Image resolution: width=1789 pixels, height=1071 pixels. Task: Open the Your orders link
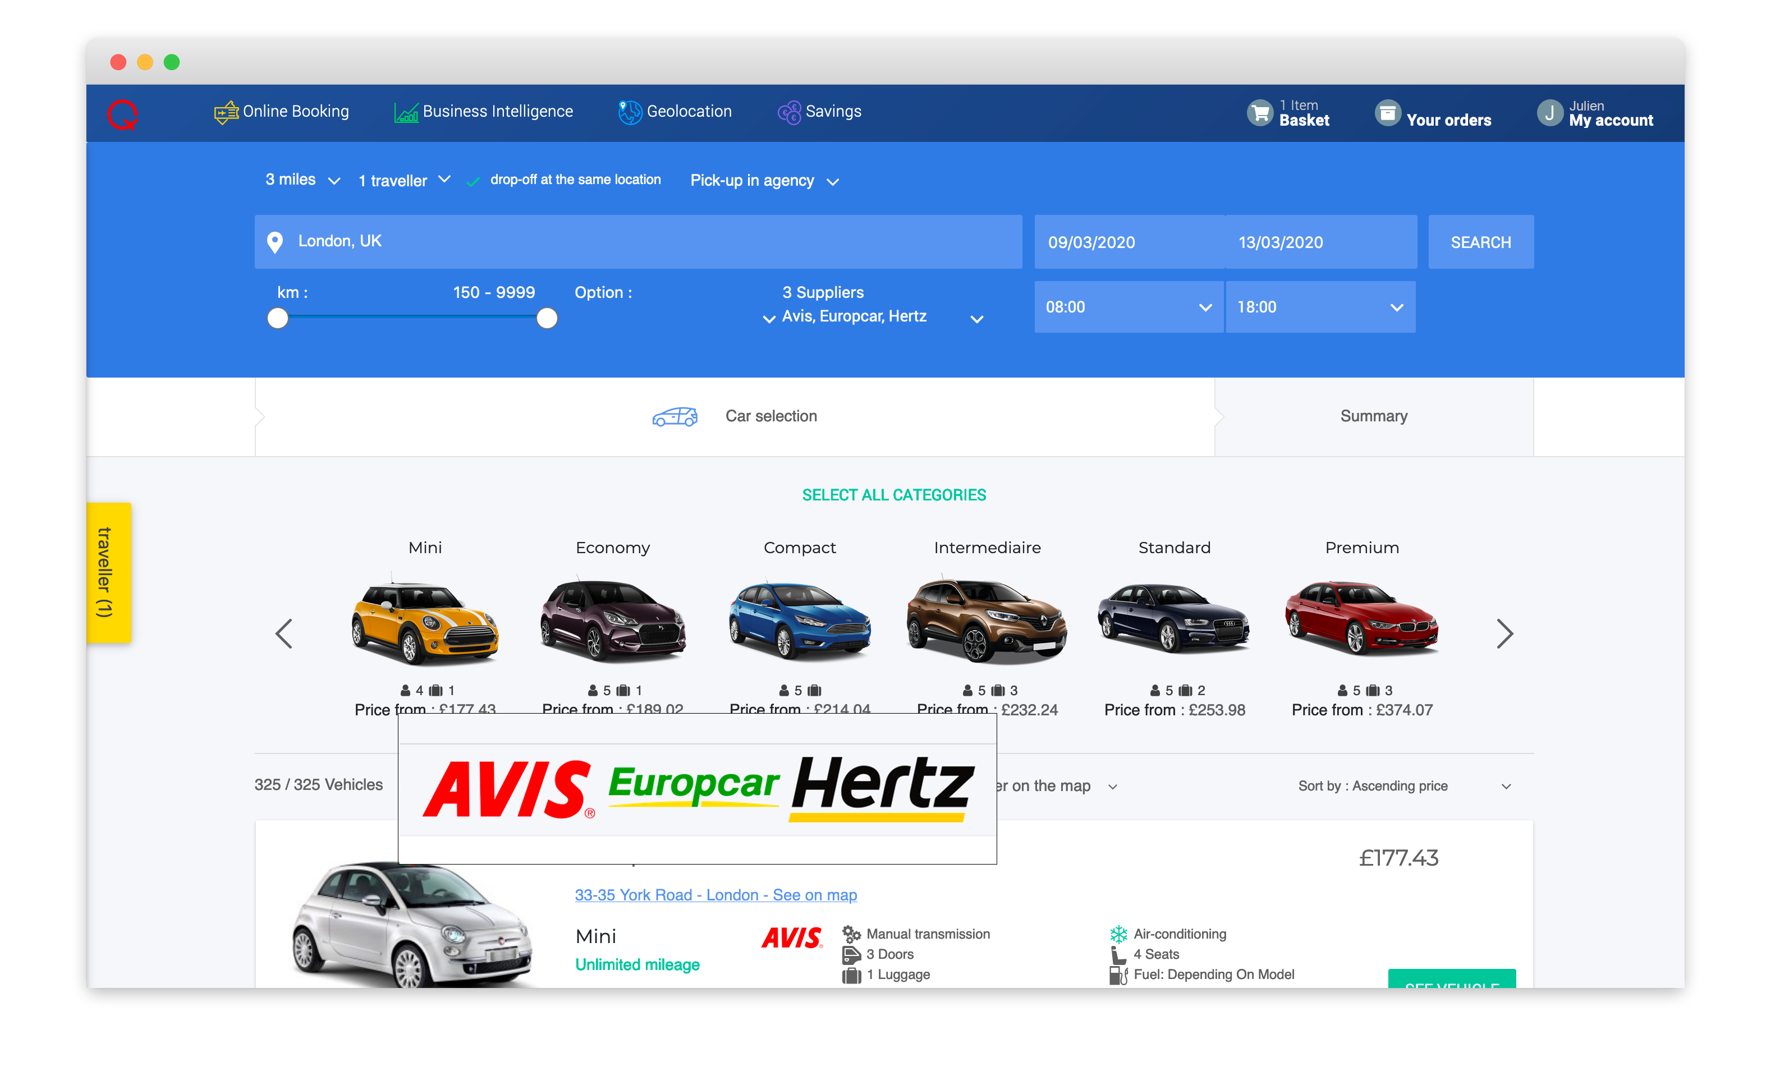1448,121
